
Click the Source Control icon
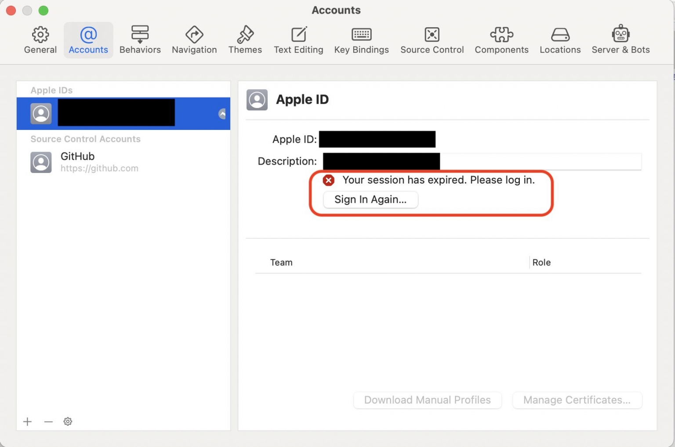tap(432, 40)
